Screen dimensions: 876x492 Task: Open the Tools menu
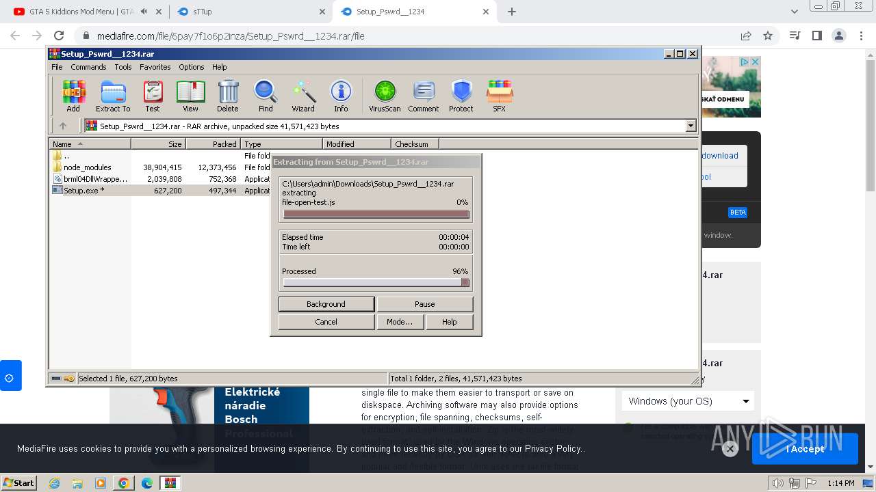(x=123, y=67)
